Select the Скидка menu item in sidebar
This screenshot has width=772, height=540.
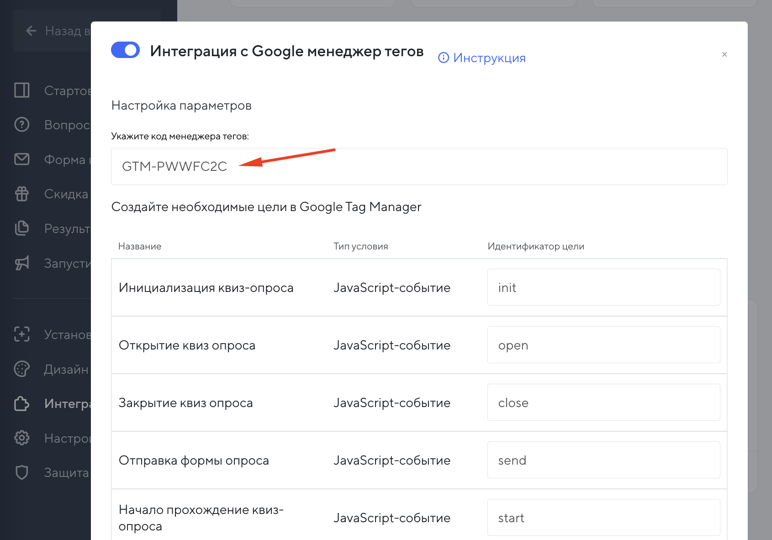(x=66, y=194)
